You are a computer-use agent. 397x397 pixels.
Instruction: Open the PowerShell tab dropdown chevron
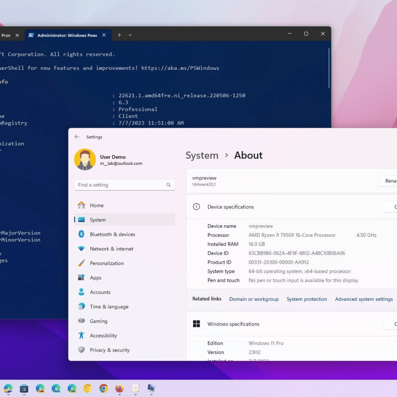tap(130, 35)
